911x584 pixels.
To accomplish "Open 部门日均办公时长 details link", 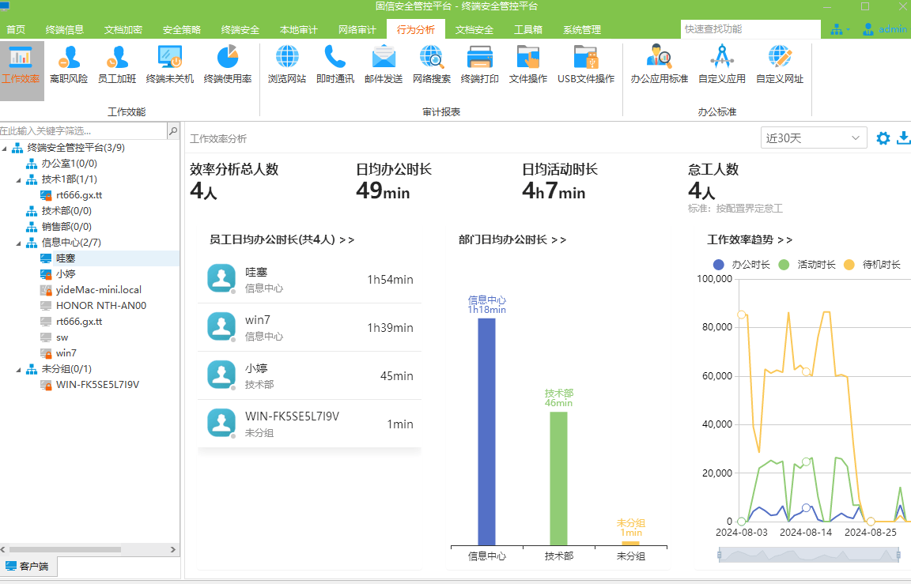I will coord(512,239).
